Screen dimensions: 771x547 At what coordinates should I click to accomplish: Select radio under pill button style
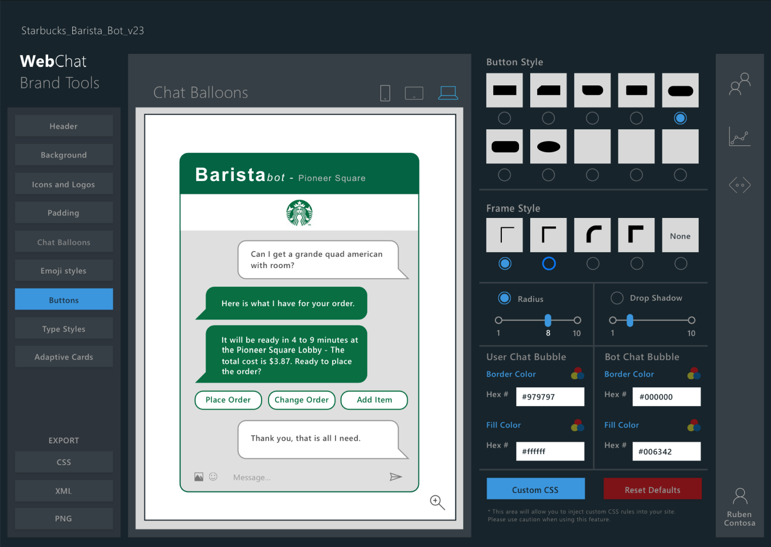(681, 118)
